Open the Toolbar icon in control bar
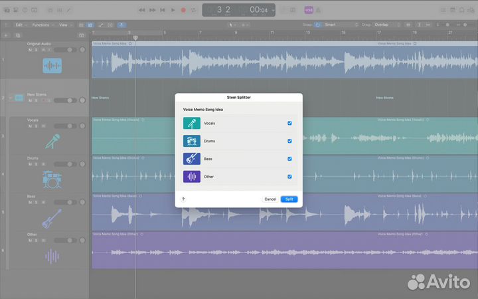The image size is (478, 299). (34, 10)
